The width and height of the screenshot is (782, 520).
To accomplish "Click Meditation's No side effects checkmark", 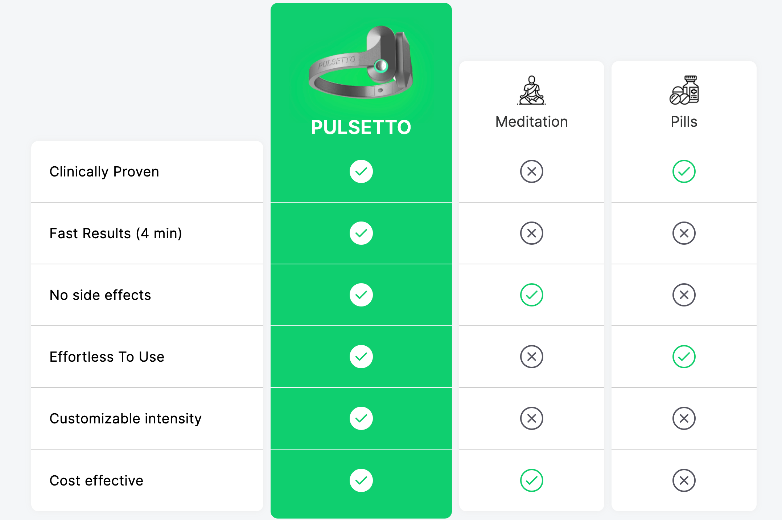I will click(x=532, y=295).
